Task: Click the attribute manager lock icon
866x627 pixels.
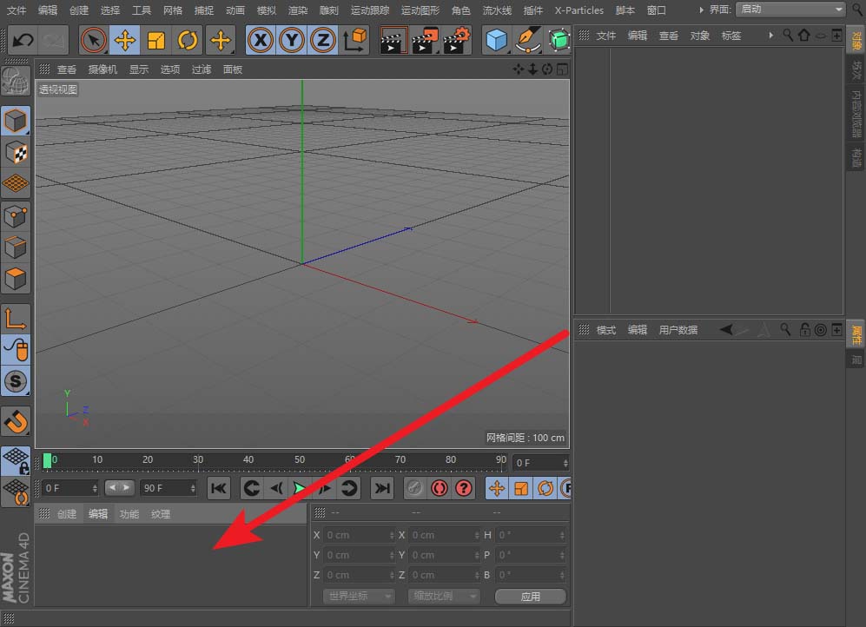Action: tap(804, 330)
